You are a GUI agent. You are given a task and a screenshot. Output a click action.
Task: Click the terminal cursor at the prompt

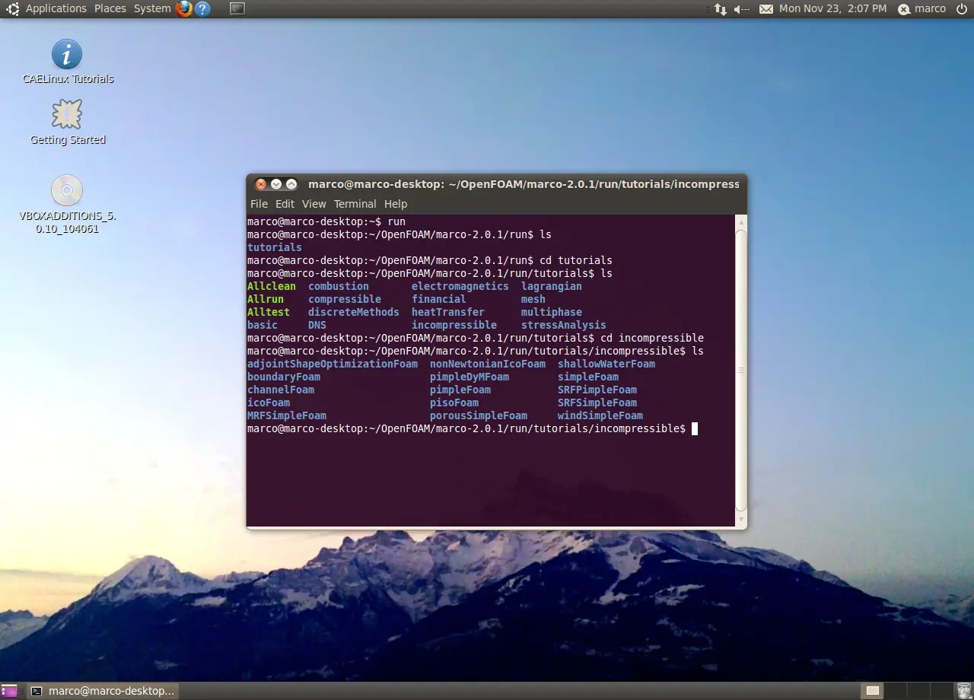click(x=695, y=429)
